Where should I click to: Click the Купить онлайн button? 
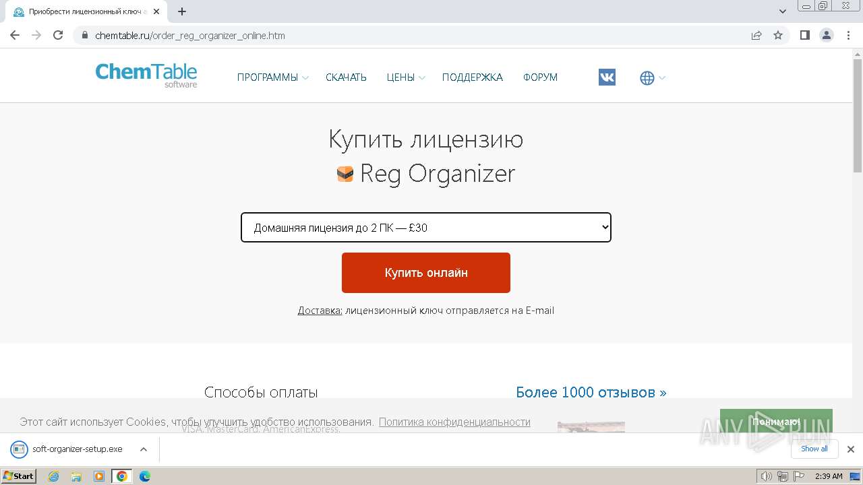pos(426,273)
